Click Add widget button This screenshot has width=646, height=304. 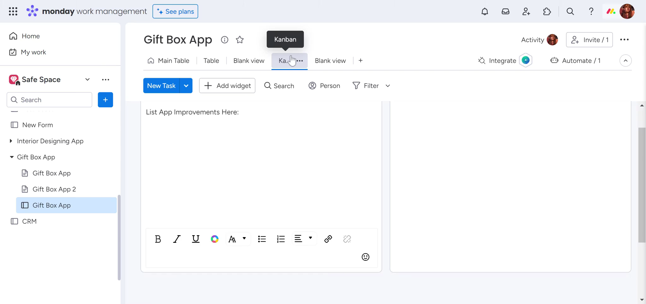(x=227, y=86)
